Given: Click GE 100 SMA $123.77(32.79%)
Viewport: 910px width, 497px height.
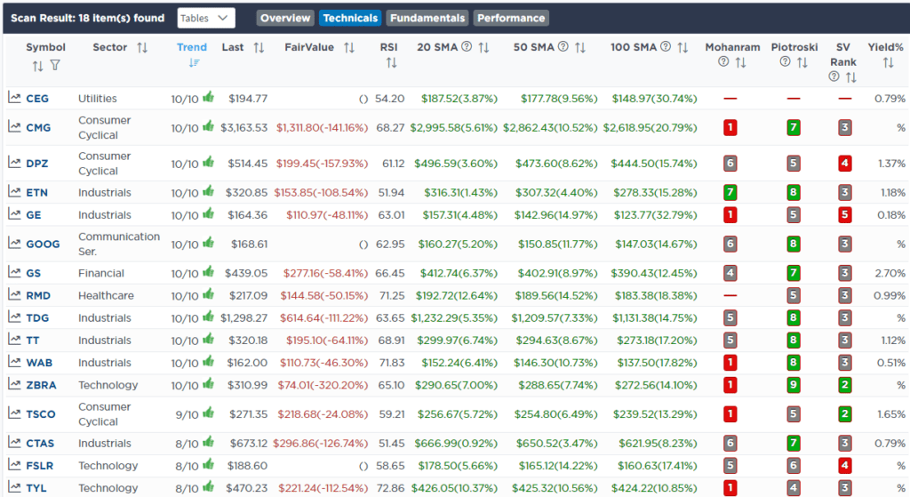Looking at the screenshot, I should tap(655, 215).
